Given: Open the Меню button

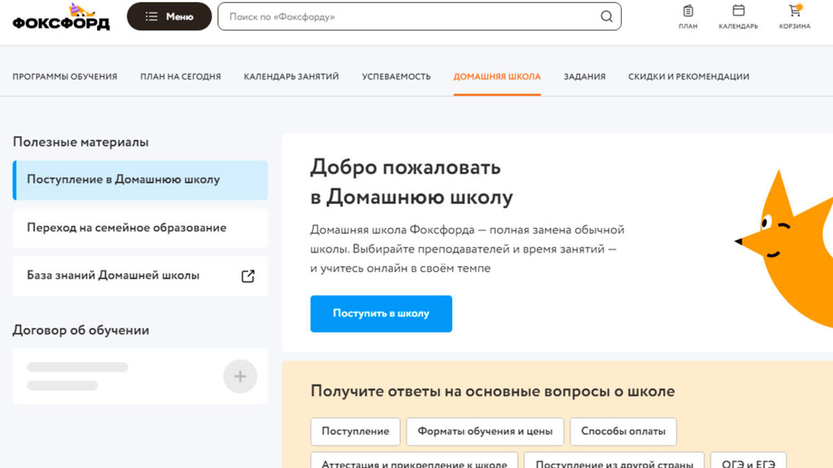Looking at the screenshot, I should [x=169, y=17].
